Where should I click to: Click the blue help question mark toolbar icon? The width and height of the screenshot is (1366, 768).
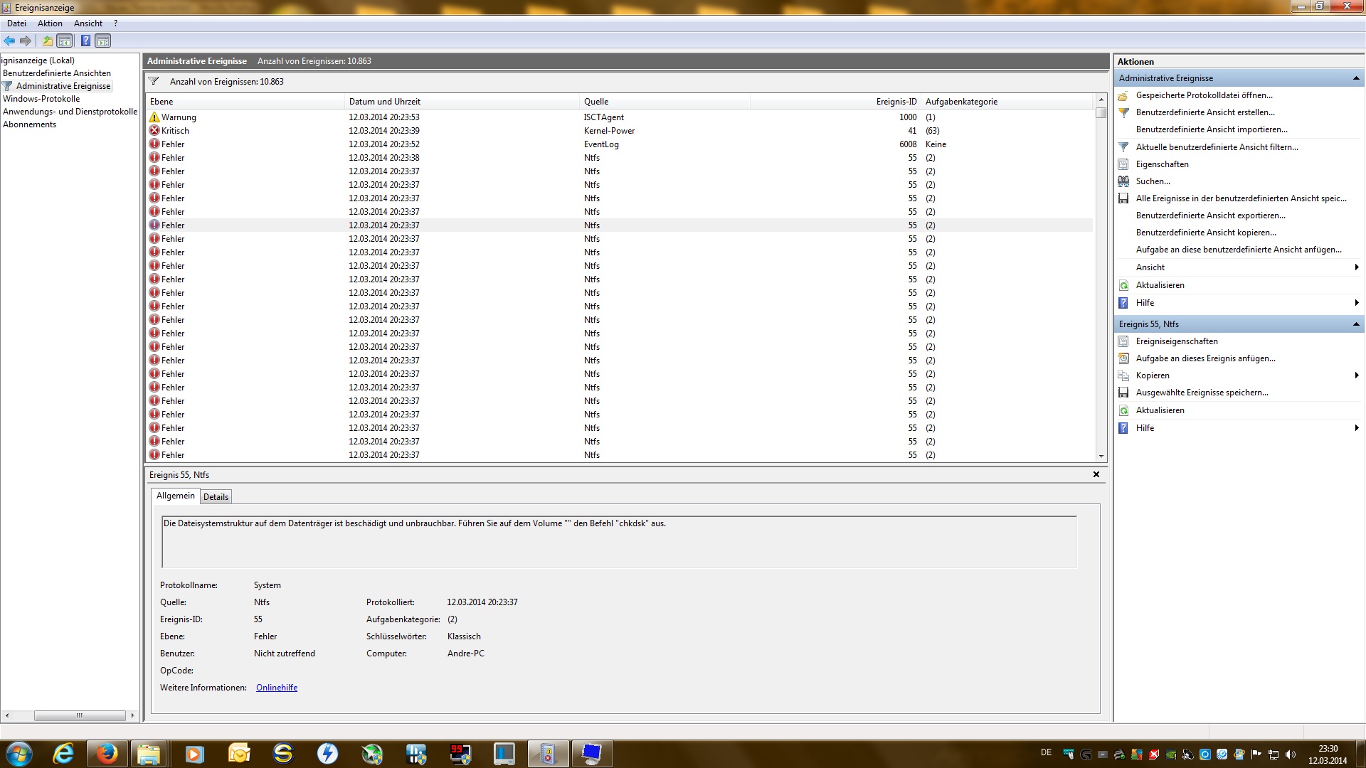tap(85, 41)
